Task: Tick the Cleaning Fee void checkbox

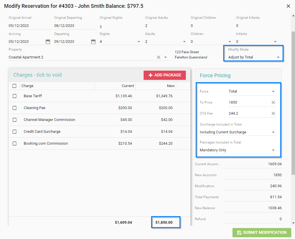Action: [x=14, y=108]
